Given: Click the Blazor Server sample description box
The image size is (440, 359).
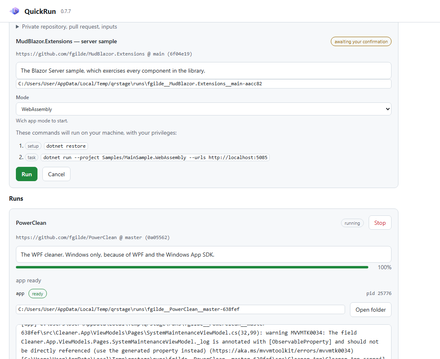Looking at the screenshot, I should click(203, 71).
